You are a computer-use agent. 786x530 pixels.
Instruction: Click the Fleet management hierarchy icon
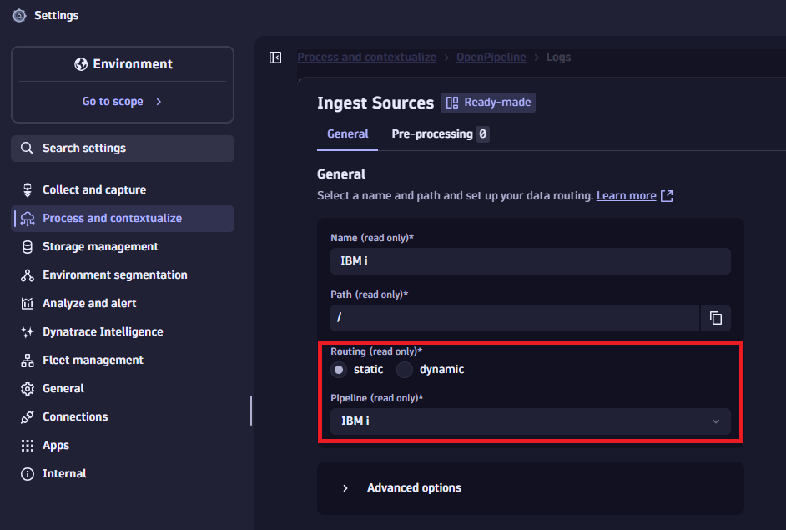point(28,361)
